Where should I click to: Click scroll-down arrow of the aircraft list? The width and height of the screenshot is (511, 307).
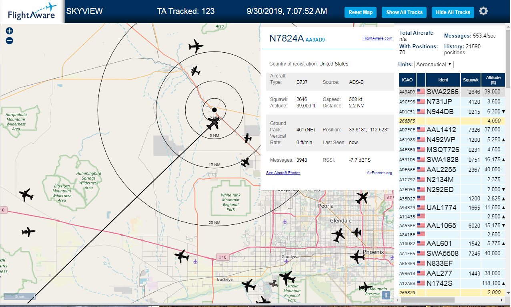[x=508, y=293]
